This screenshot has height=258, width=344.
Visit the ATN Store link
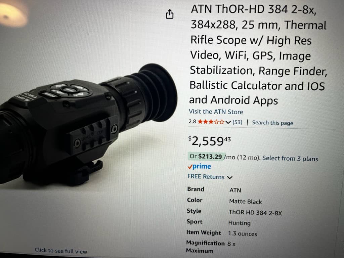216,112
